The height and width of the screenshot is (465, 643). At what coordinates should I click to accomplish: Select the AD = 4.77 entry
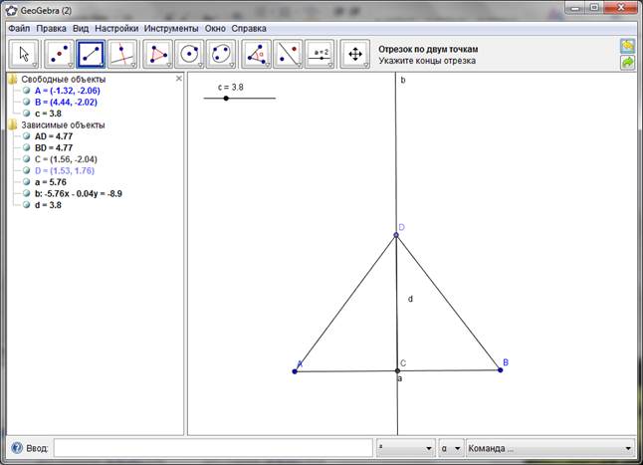[54, 136]
